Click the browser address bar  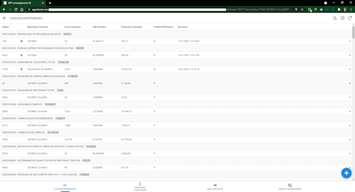pyautogui.click(x=160, y=9)
